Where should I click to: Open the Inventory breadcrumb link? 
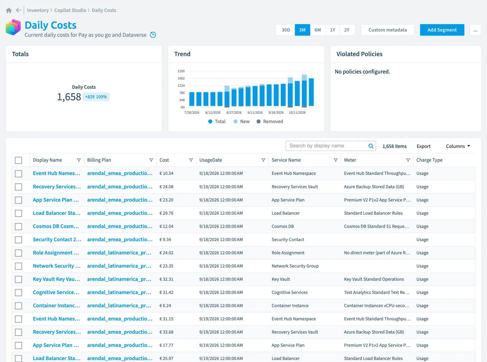(x=38, y=10)
